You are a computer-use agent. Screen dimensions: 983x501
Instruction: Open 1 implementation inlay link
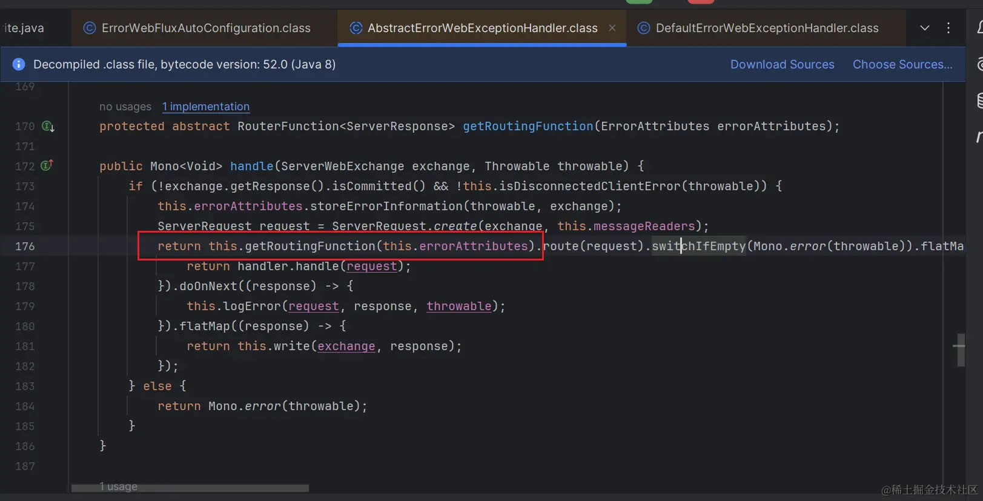[206, 107]
